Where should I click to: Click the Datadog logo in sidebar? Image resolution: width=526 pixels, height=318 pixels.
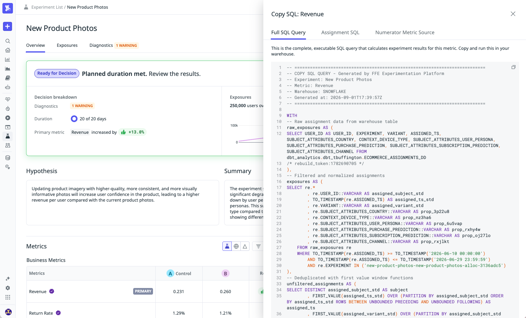[8, 8]
